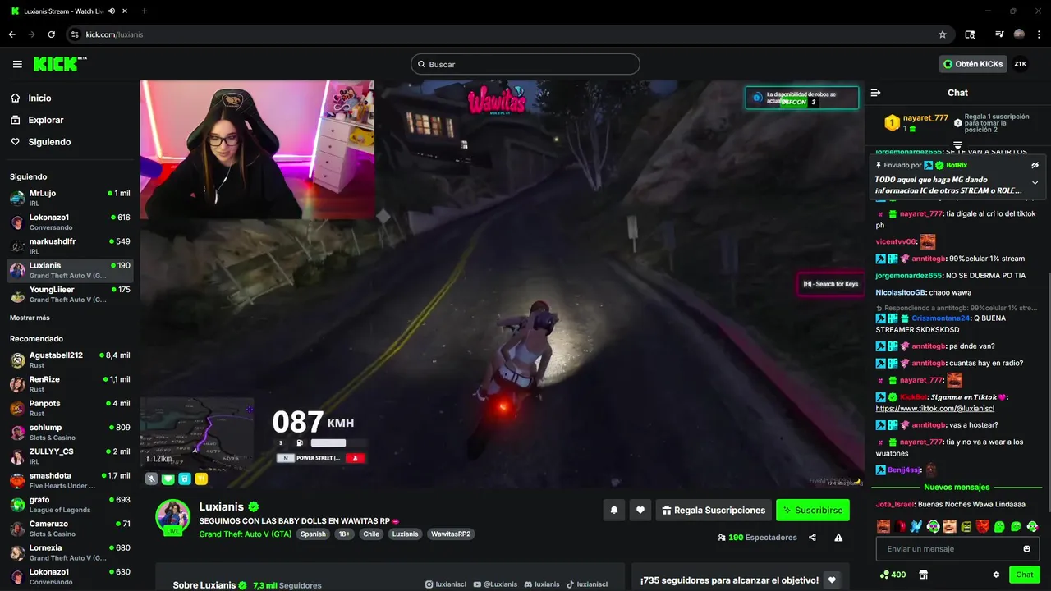This screenshot has width=1051, height=591.
Task: Open the chat shop store icon
Action: pos(923,575)
